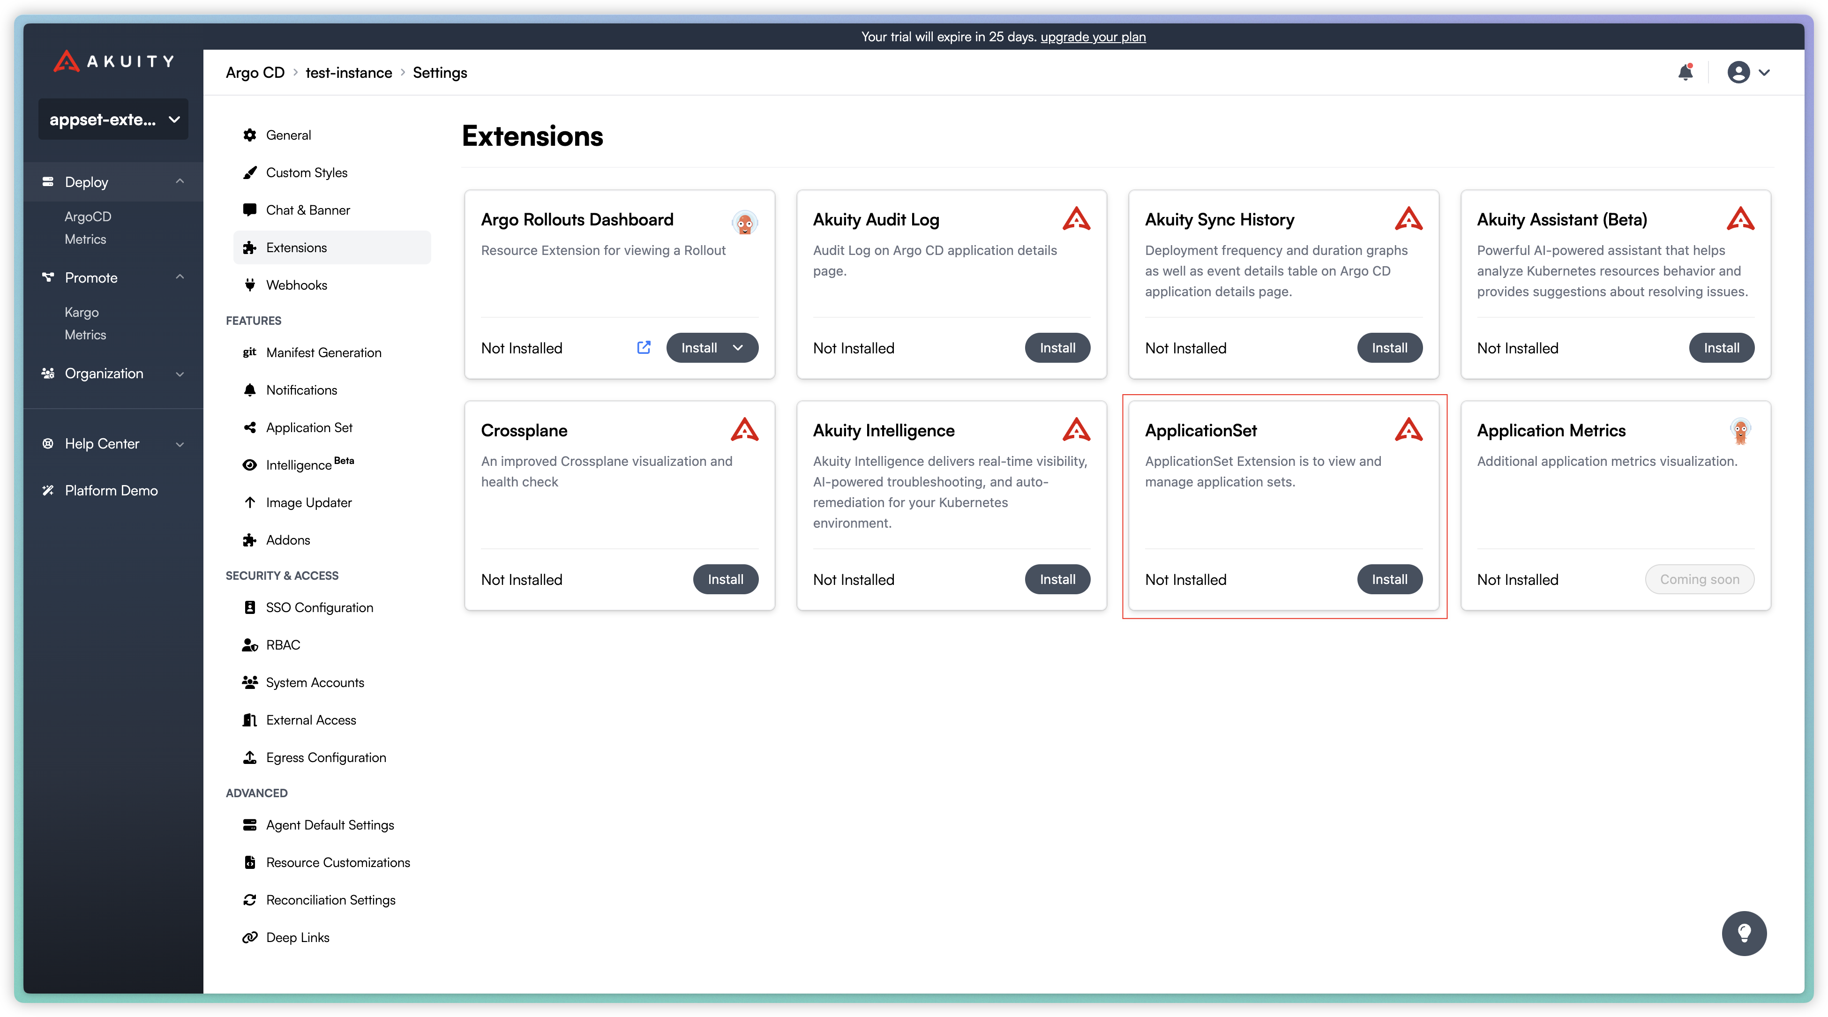
Task: Click Argo Rollouts Dashboard mascot logo
Action: [x=744, y=222]
